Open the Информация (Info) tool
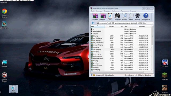This screenshot has height=96, width=171. (x=146, y=17)
